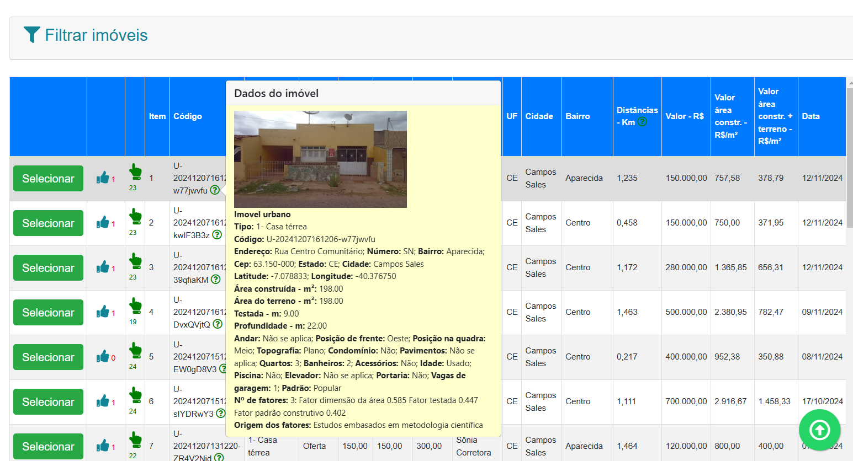853x461 pixels.
Task: Click the green pointing-hand icon in row 6
Action: 135,395
